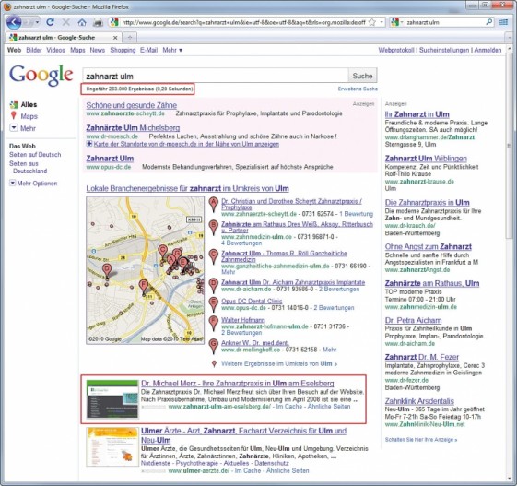Open the Maps icon in left sidebar
Image resolution: width=517 pixels, height=486 pixels.
click(14, 115)
